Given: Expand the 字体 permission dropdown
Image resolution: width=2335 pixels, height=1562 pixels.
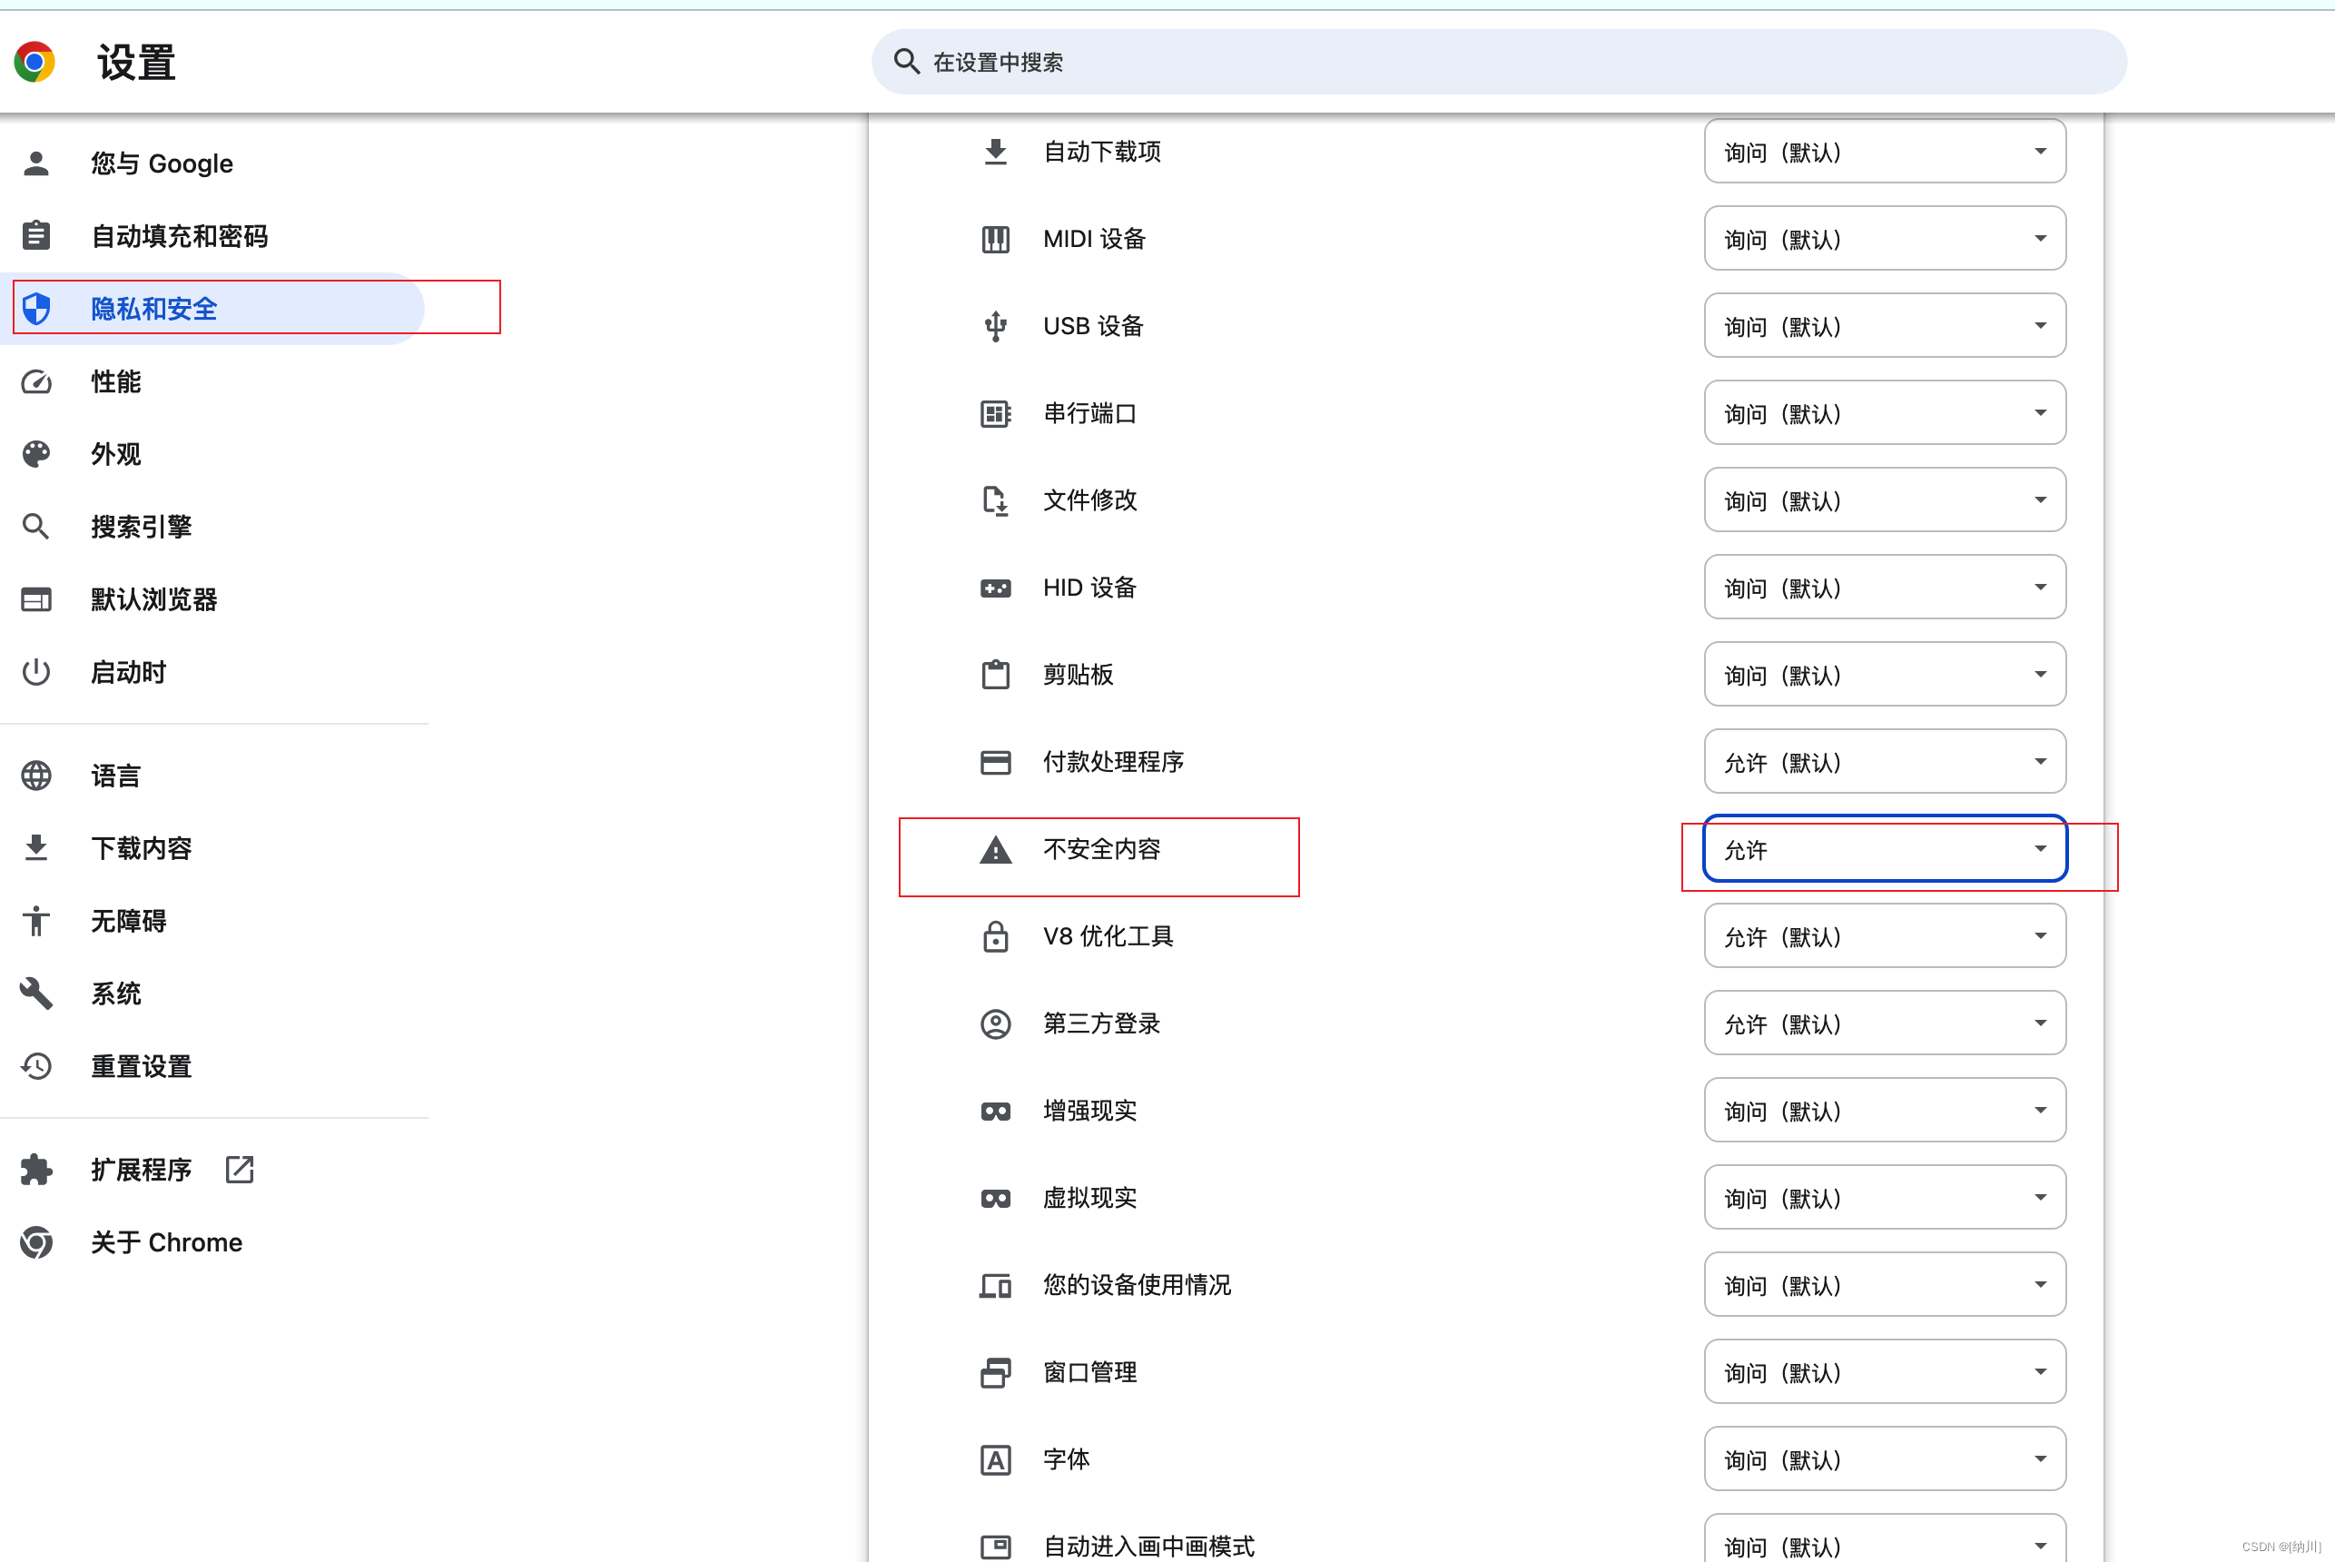Looking at the screenshot, I should (1884, 1459).
